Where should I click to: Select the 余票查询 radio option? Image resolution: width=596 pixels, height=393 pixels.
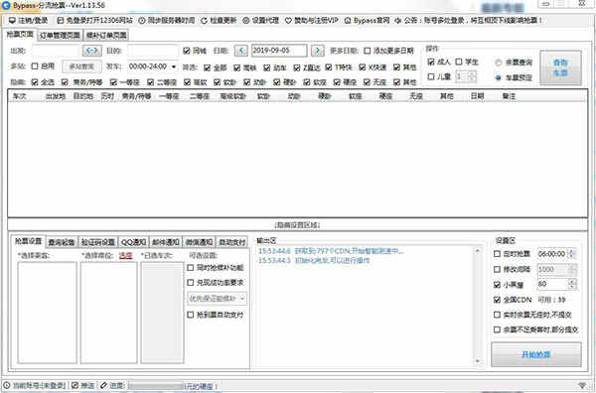499,63
